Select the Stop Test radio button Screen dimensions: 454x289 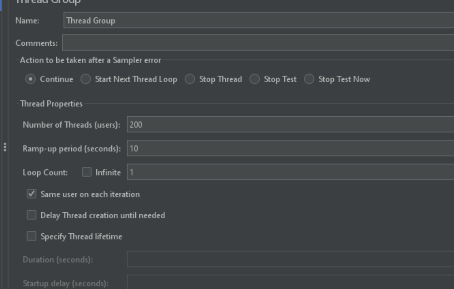point(255,79)
